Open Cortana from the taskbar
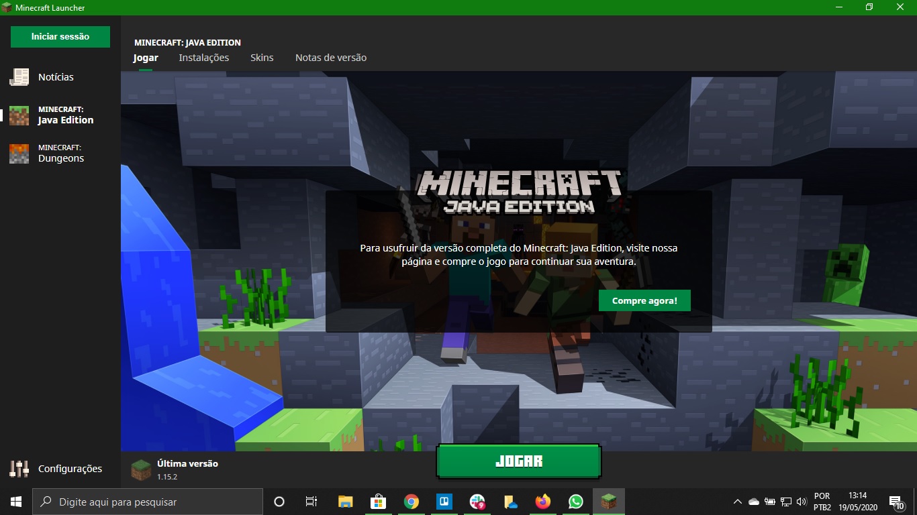 tap(279, 502)
